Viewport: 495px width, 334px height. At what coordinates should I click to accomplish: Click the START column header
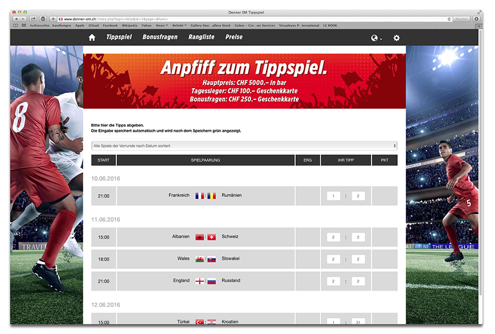tap(104, 160)
